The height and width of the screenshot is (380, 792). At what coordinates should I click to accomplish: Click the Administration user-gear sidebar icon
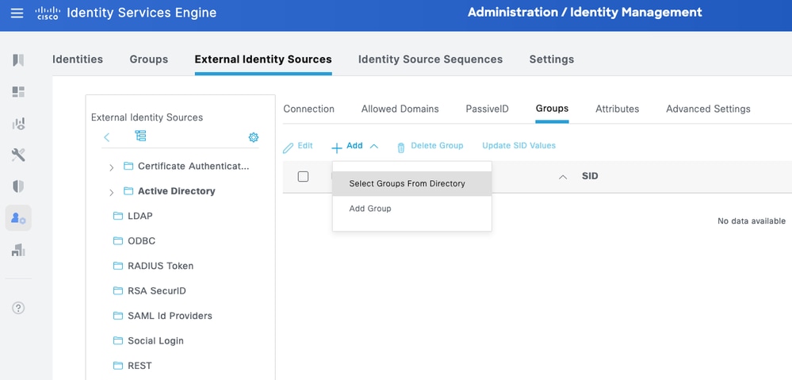[18, 218]
